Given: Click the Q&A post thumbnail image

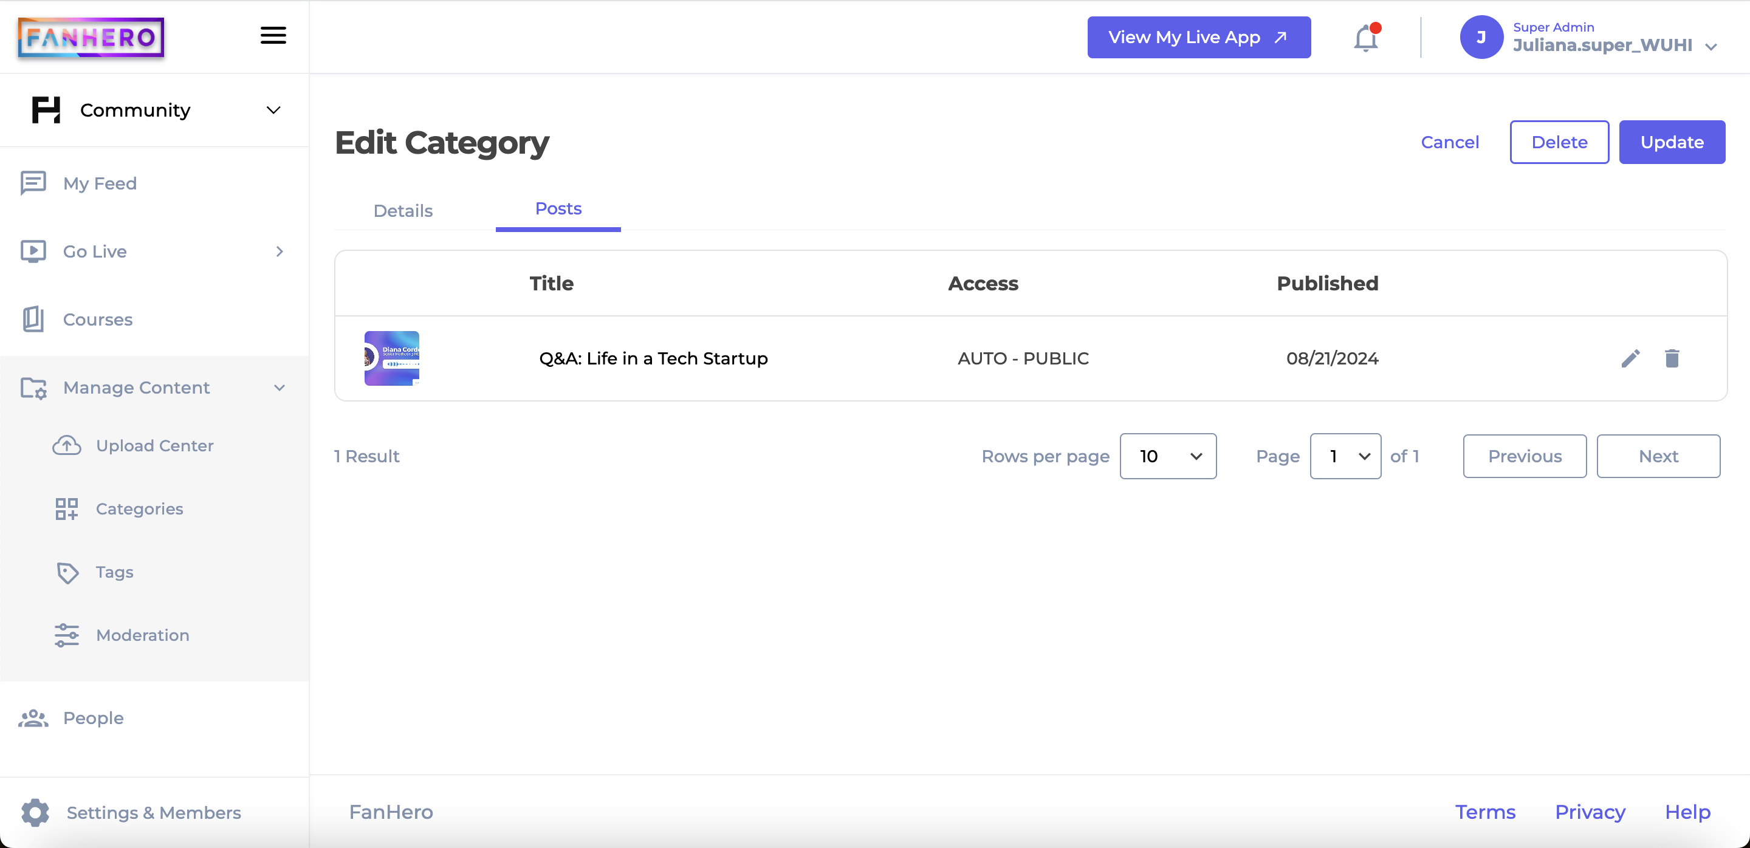Looking at the screenshot, I should [392, 358].
